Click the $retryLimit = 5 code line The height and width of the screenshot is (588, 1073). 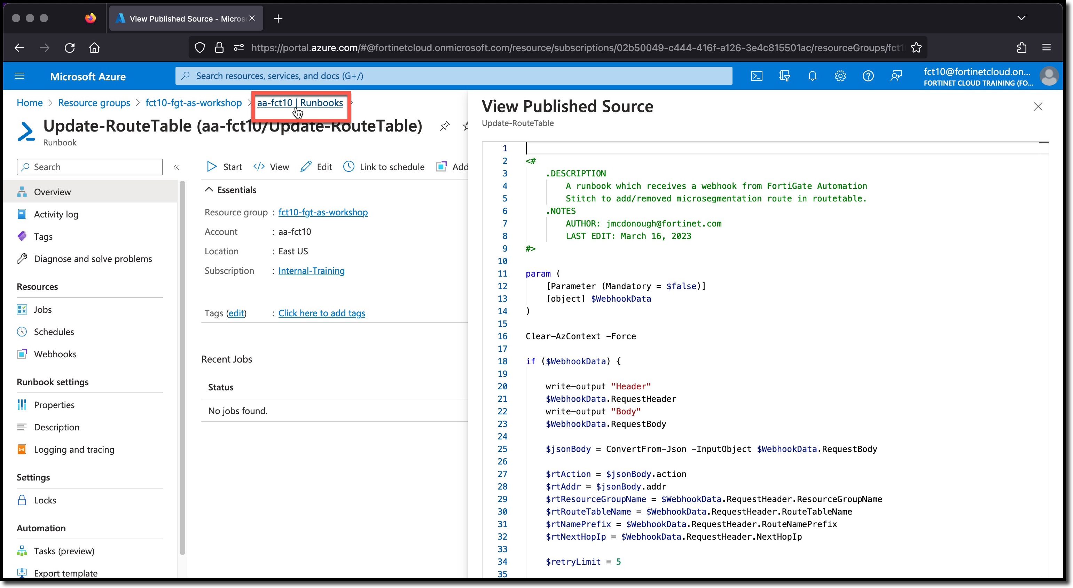coord(583,562)
